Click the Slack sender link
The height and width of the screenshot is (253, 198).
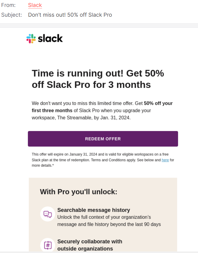tap(35, 5)
